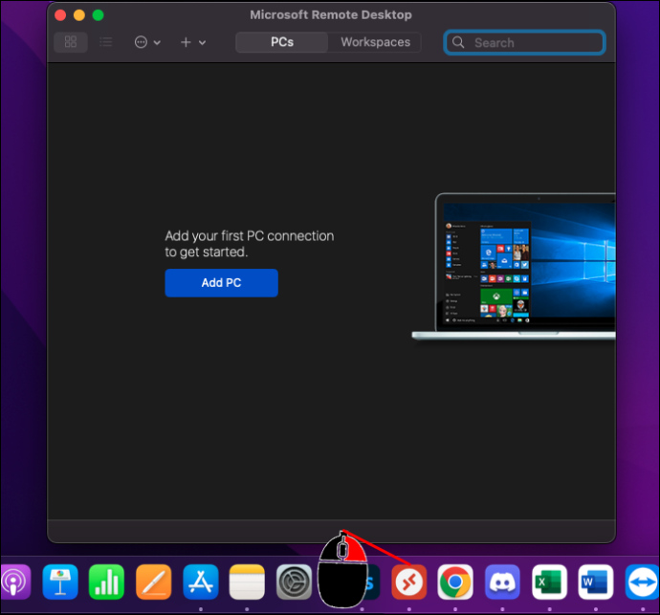Click Microsoft Remote Desktop Dock icon
The height and width of the screenshot is (615, 660).
point(409,582)
